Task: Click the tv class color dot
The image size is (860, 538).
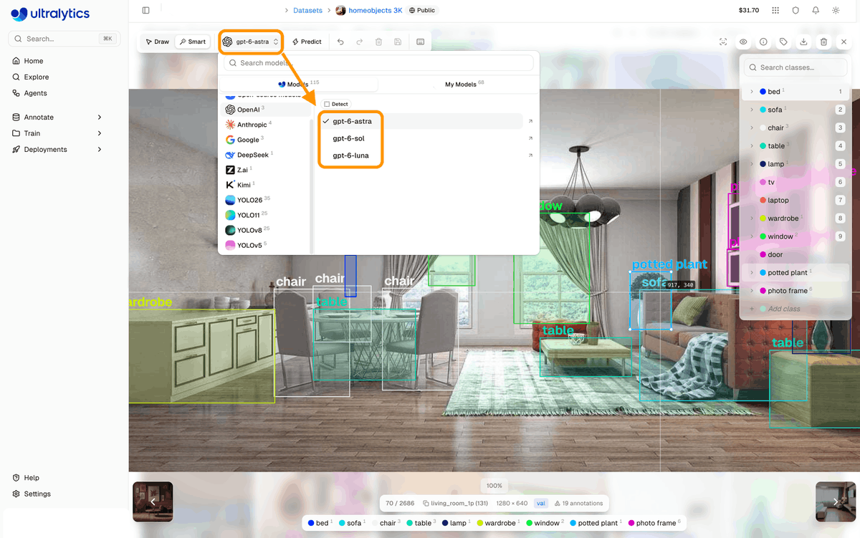Action: pyautogui.click(x=763, y=182)
